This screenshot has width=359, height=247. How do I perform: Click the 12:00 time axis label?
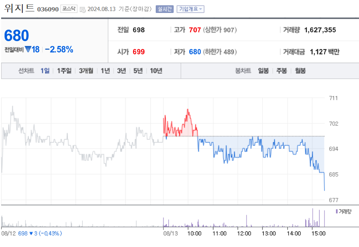(x=244, y=233)
